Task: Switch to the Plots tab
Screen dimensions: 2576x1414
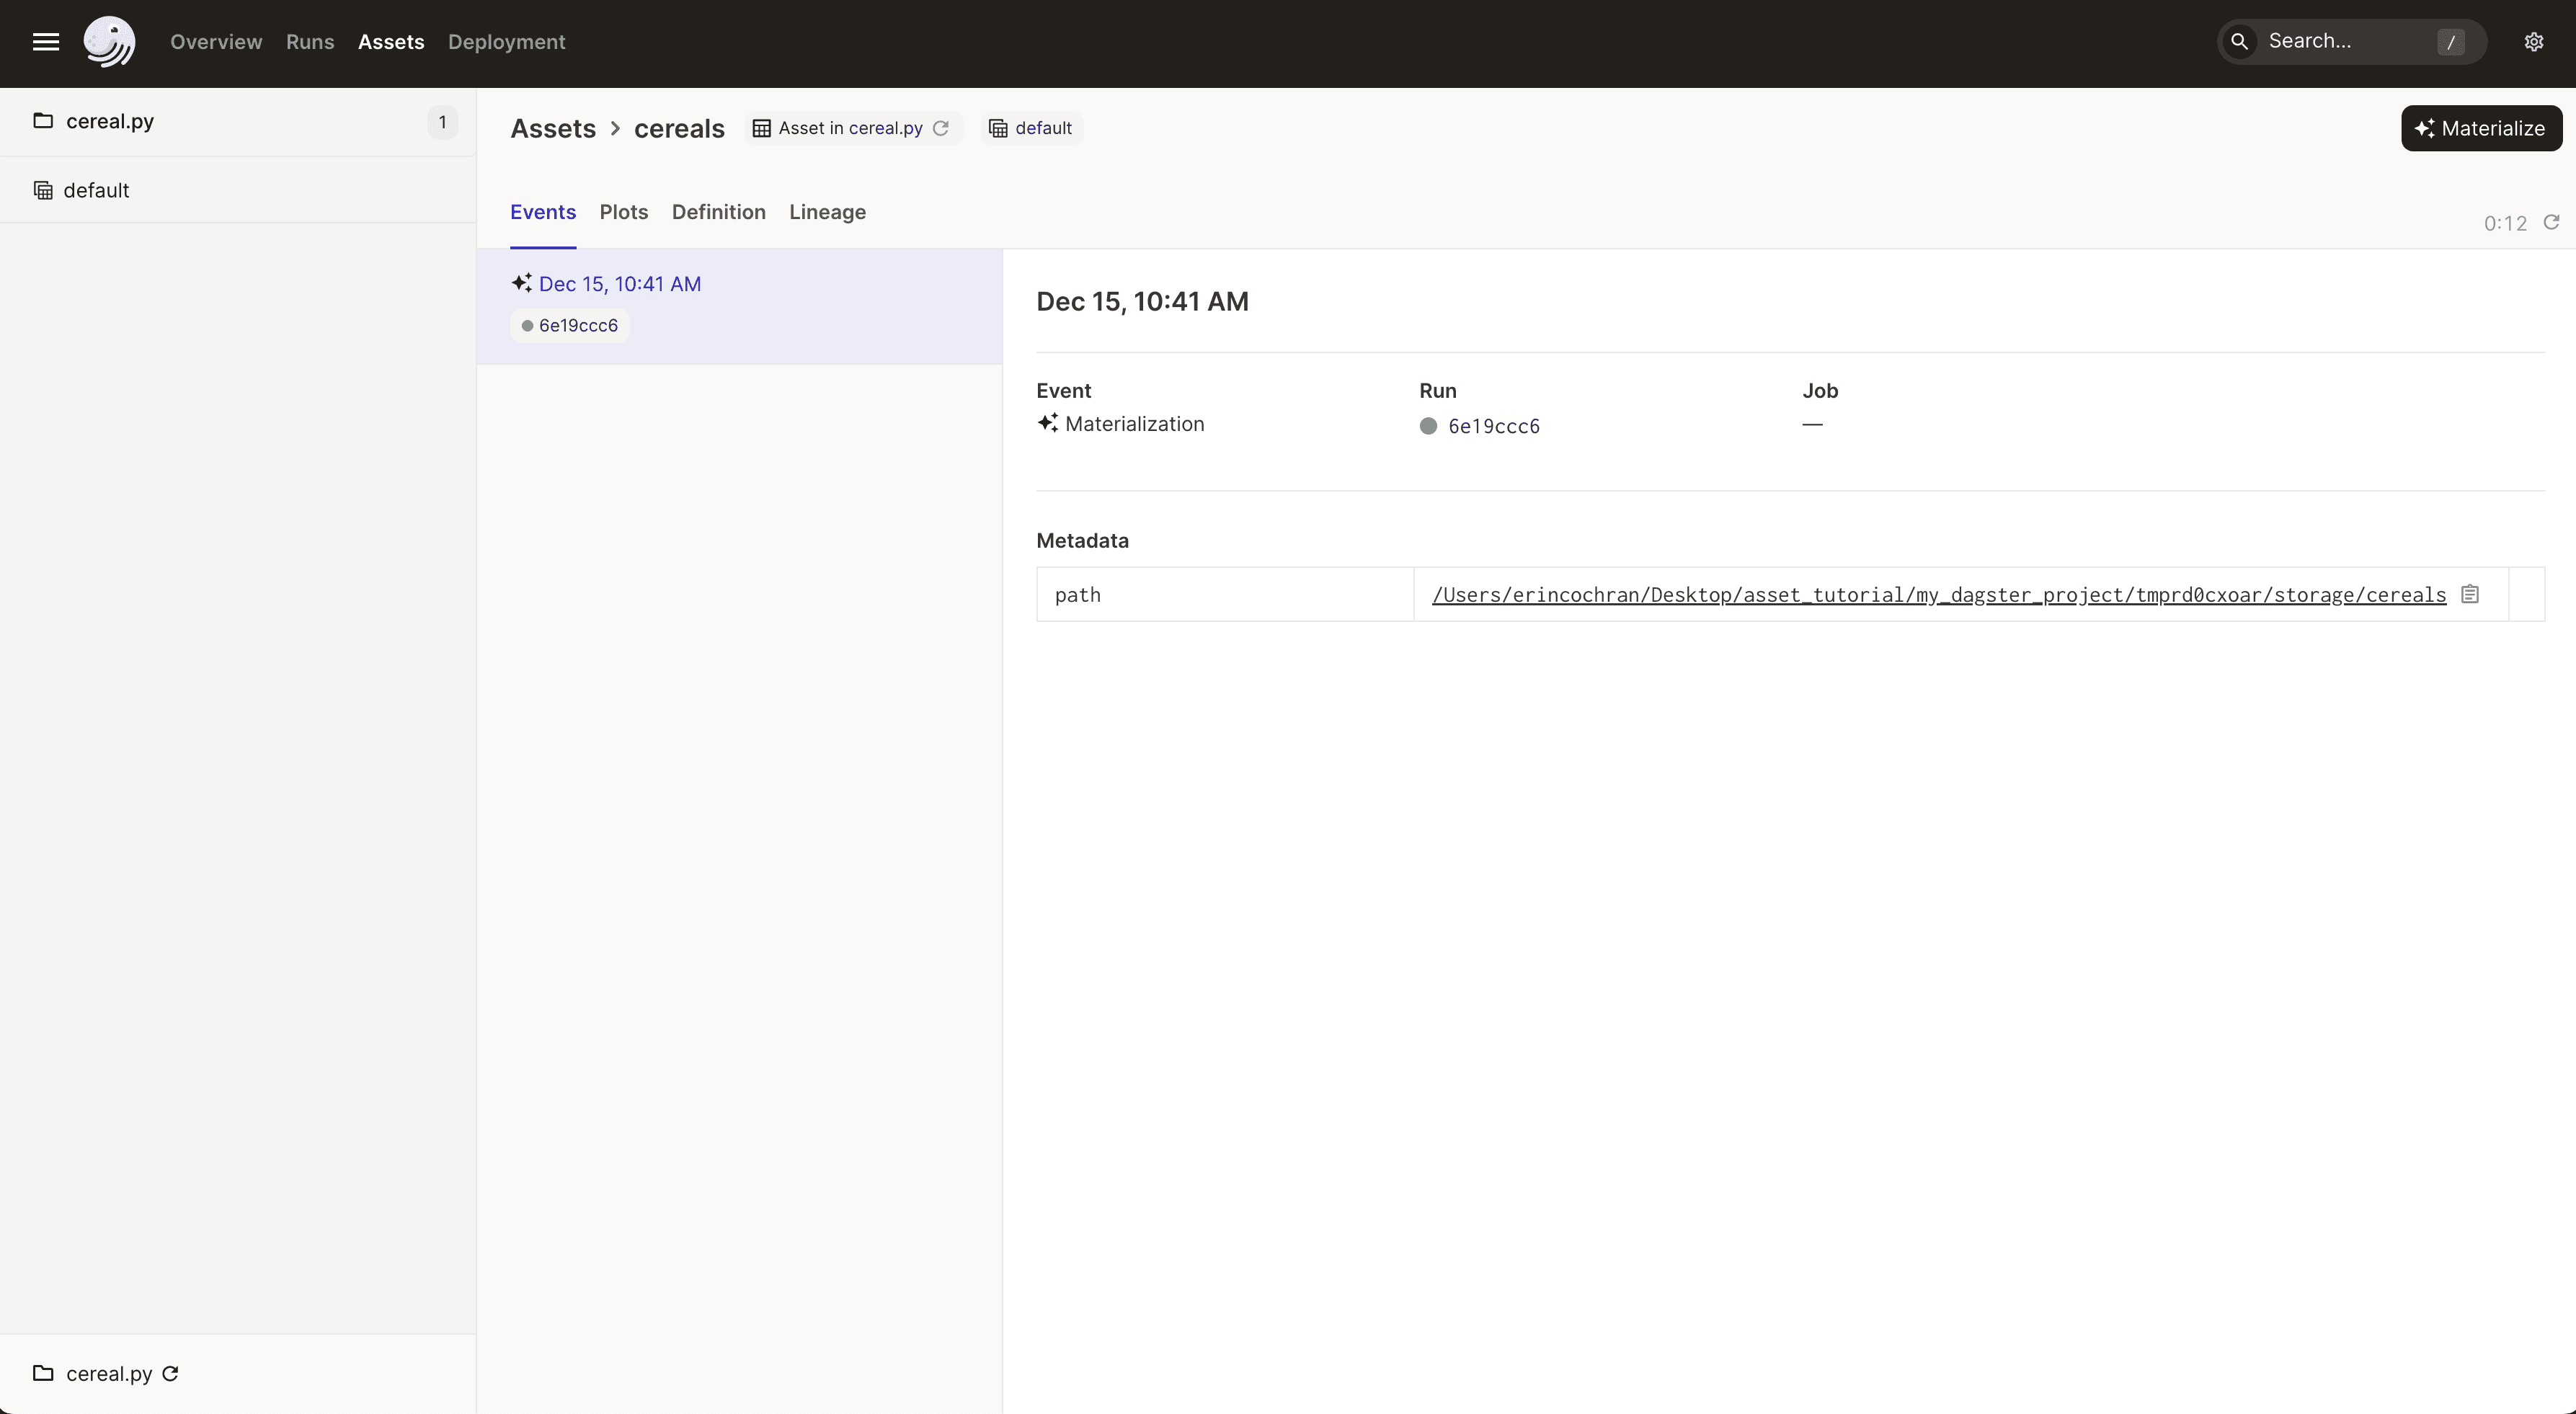Action: click(624, 212)
